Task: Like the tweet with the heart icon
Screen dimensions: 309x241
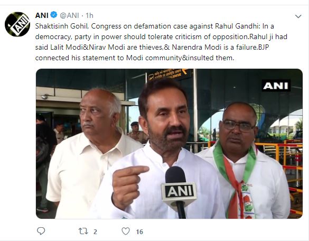Action: pyautogui.click(x=126, y=231)
